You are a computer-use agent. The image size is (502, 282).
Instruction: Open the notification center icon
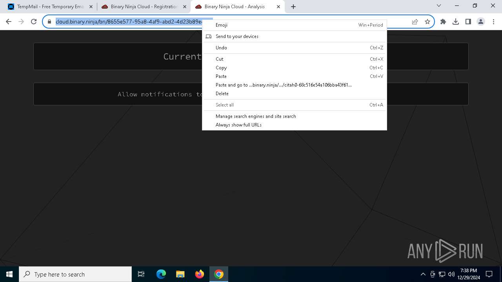(x=489, y=274)
